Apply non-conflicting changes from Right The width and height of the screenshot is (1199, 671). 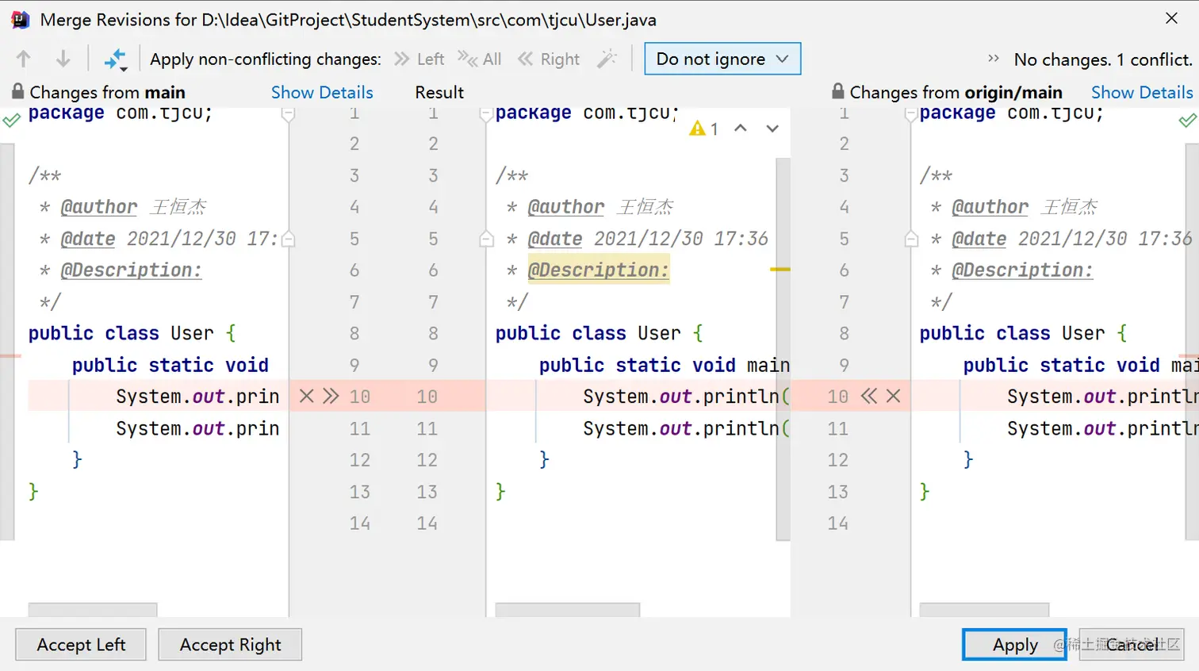(549, 59)
